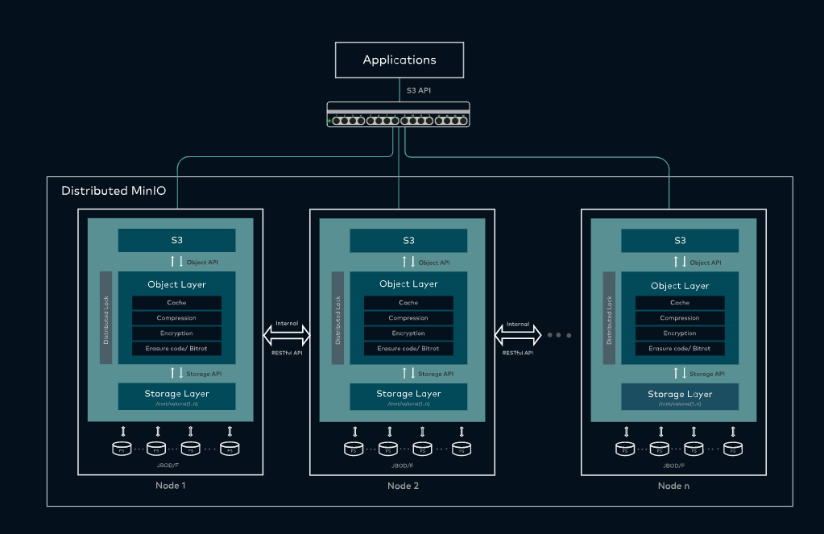Image resolution: width=824 pixels, height=534 pixels.
Task: Click the leftmost disk icon in Node 1
Action: pyautogui.click(x=122, y=449)
